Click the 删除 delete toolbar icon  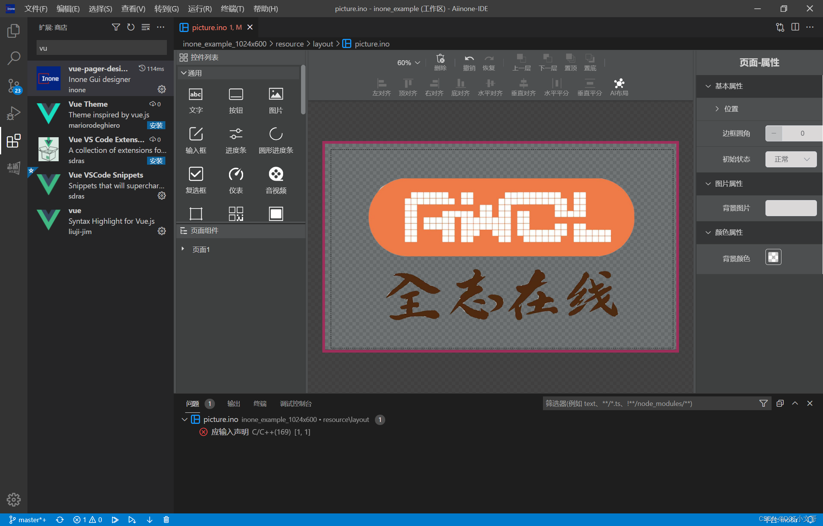(440, 62)
